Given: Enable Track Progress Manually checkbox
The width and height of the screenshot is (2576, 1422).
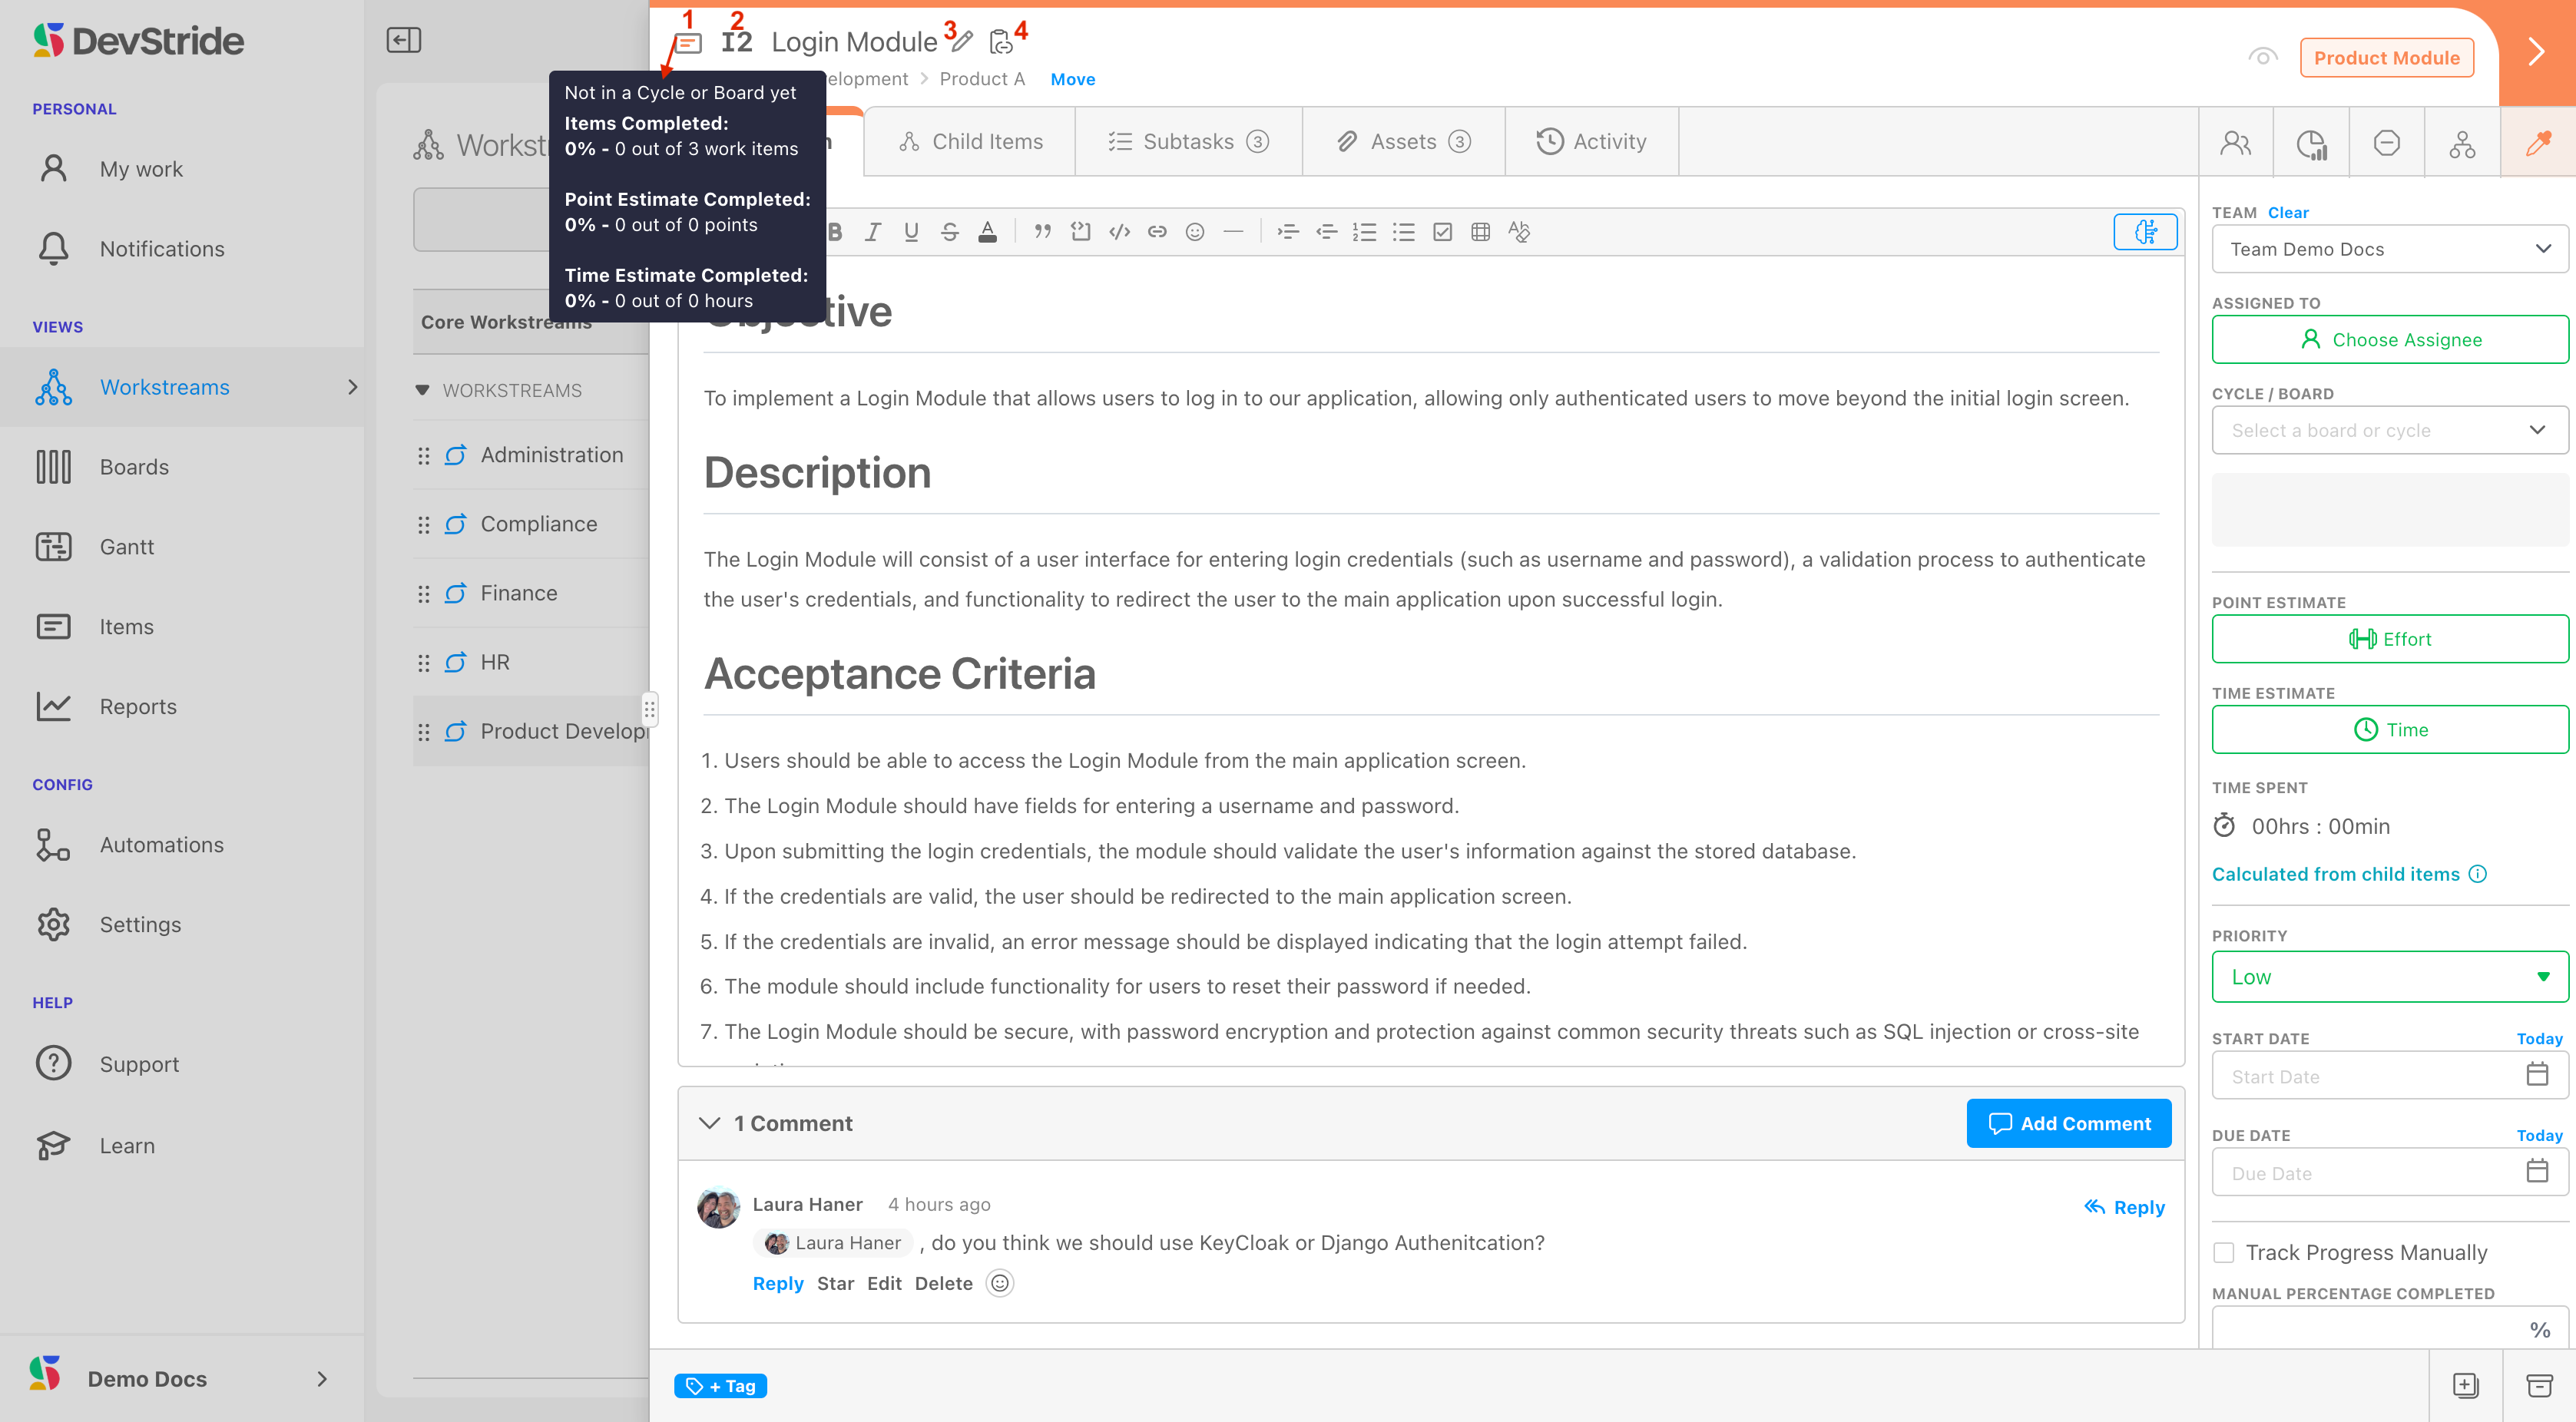Looking at the screenshot, I should [x=2224, y=1252].
